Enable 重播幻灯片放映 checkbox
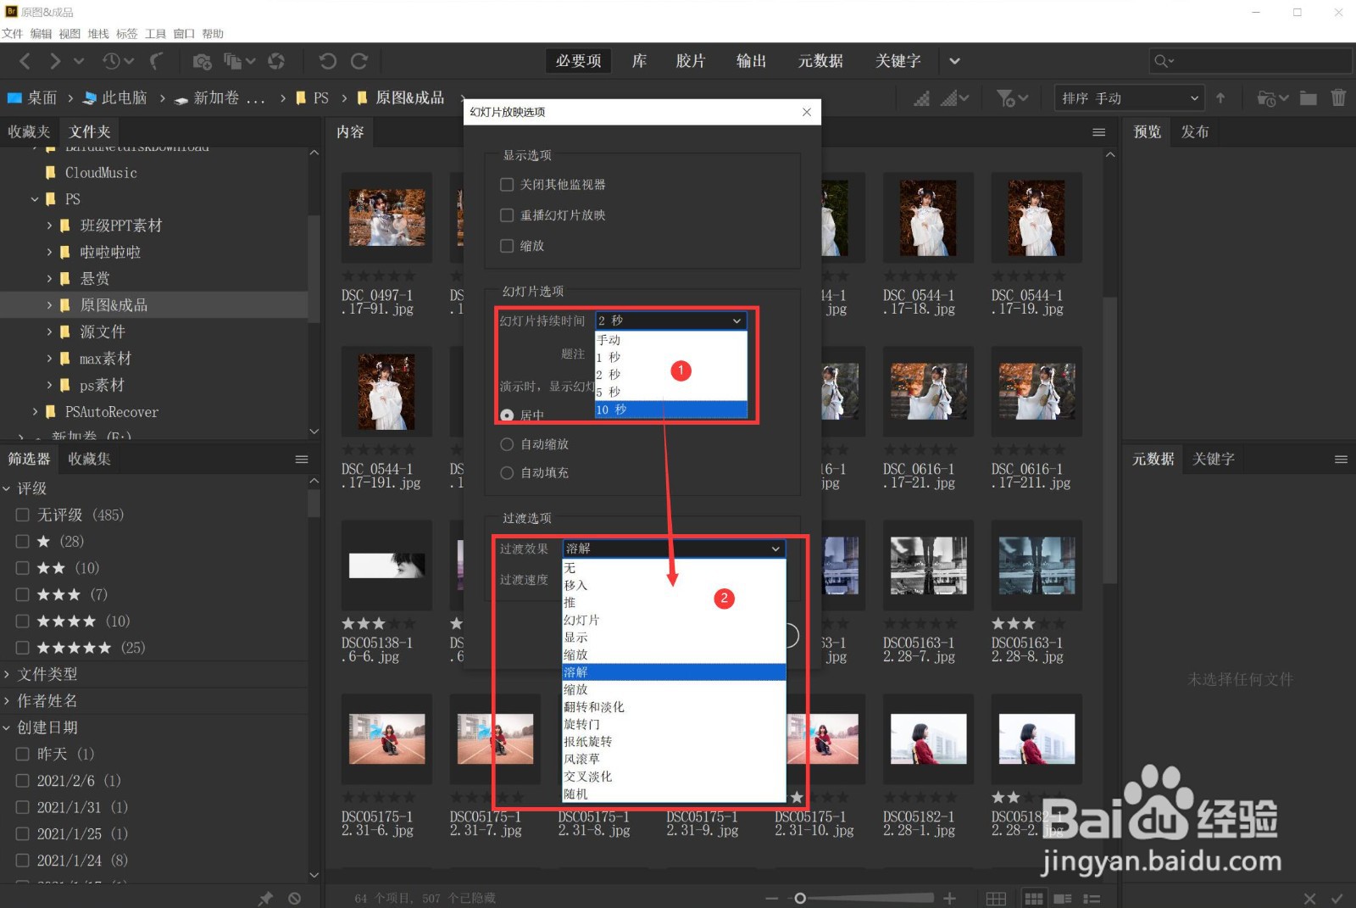This screenshot has width=1356, height=908. (x=507, y=215)
